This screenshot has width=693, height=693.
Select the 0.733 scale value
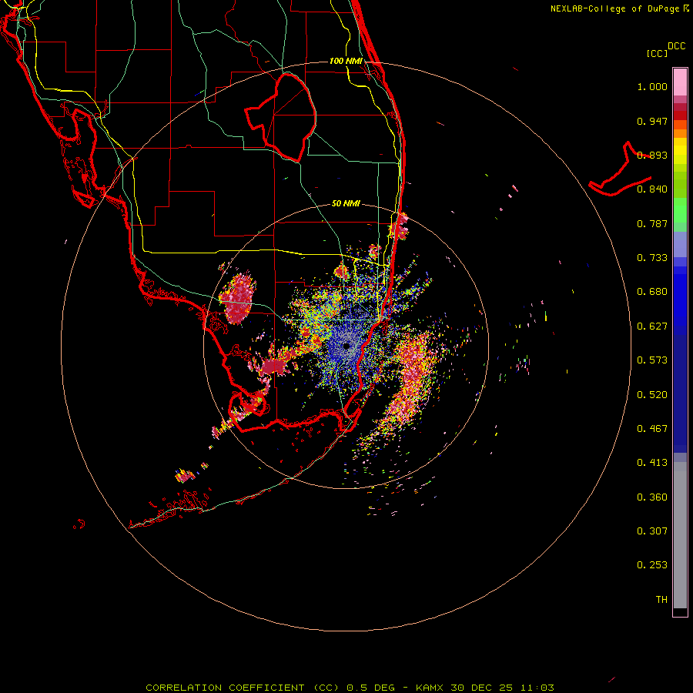coord(652,258)
